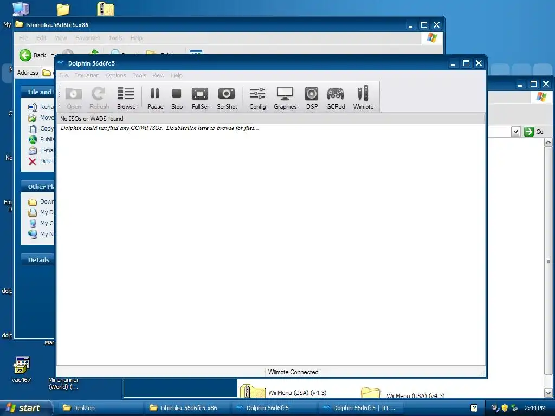This screenshot has width=555, height=416.
Task: Take a screenshot with the ScrShot icon
Action: [x=227, y=99]
